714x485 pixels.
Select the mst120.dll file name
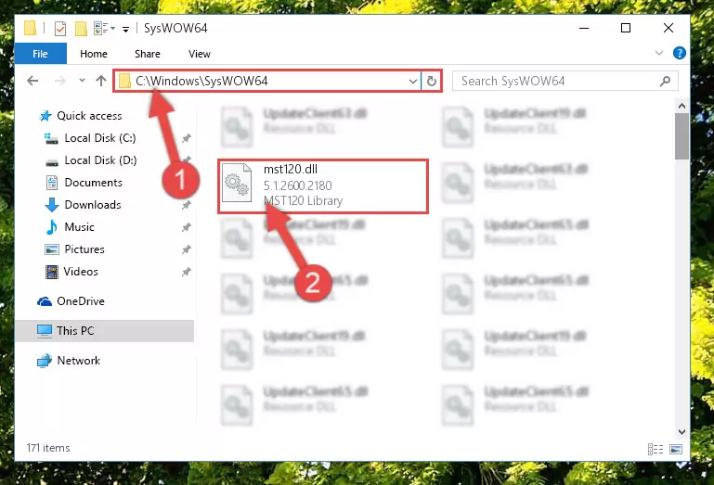pos(291,170)
